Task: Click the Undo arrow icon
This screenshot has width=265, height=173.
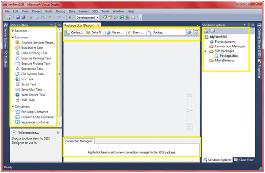Action: click(x=50, y=17)
